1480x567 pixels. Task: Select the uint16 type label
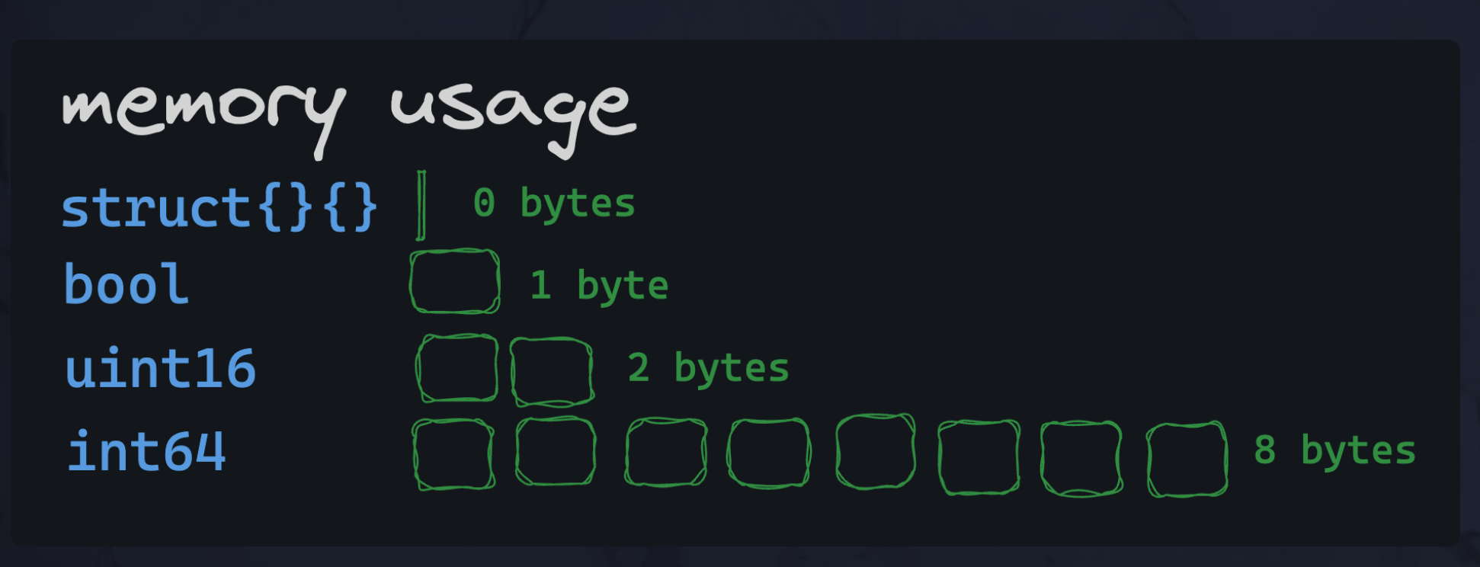pyautogui.click(x=161, y=369)
